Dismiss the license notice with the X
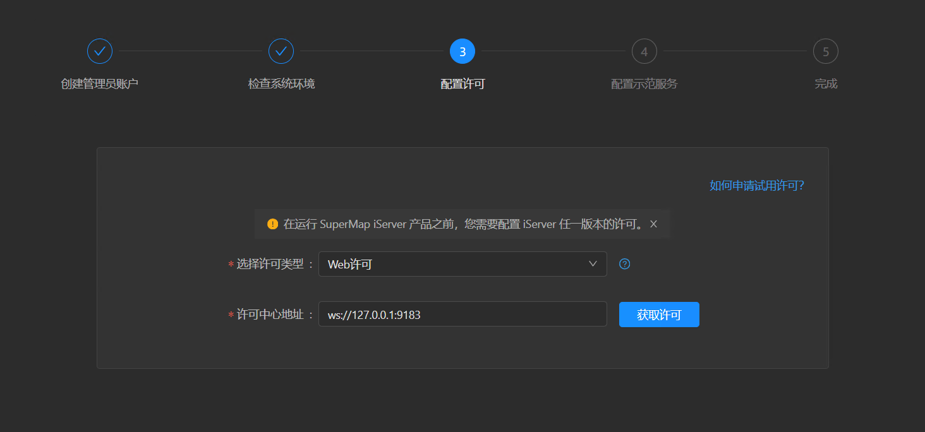 point(654,224)
